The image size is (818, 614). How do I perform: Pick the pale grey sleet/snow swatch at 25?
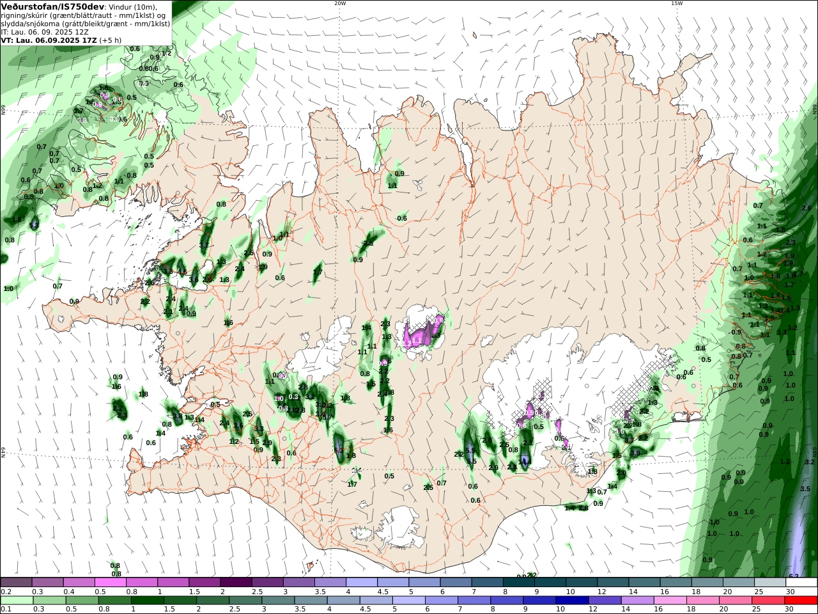click(x=770, y=582)
